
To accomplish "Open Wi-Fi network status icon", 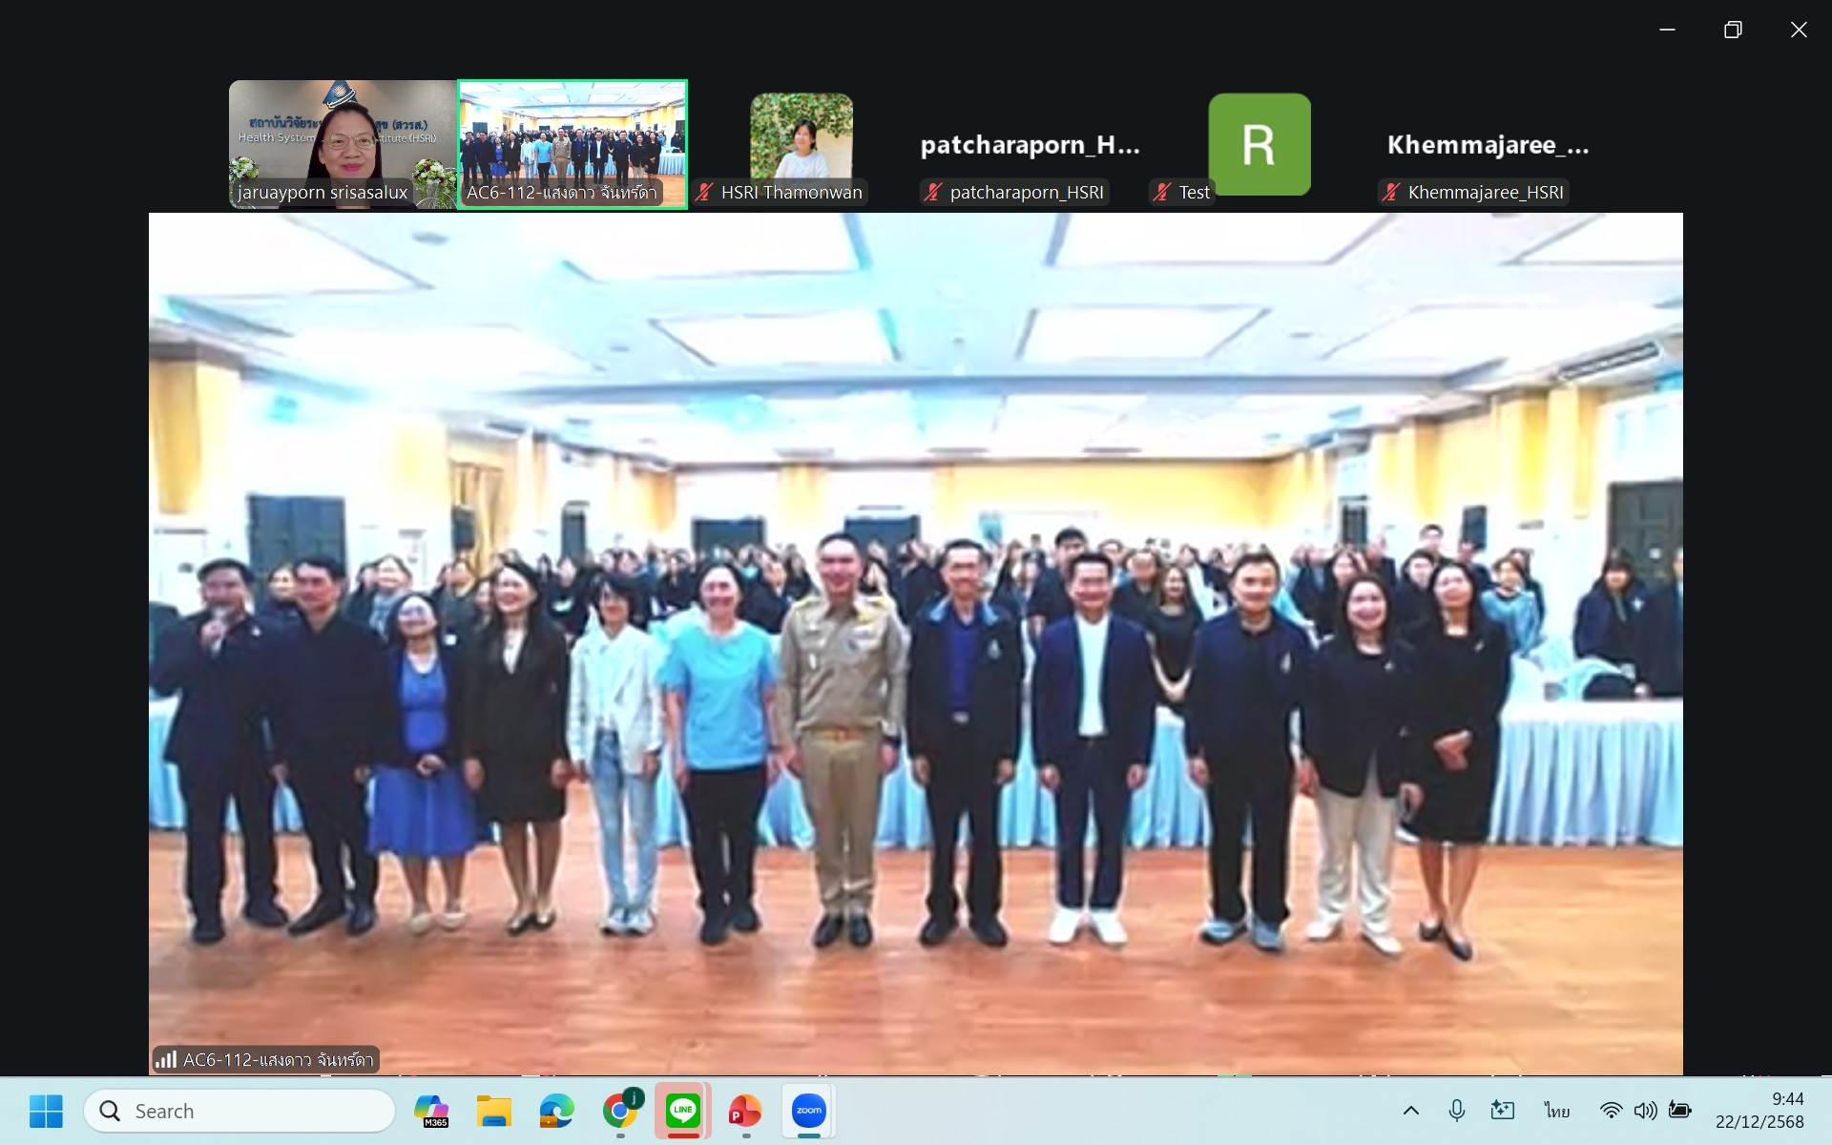I will point(1611,1111).
